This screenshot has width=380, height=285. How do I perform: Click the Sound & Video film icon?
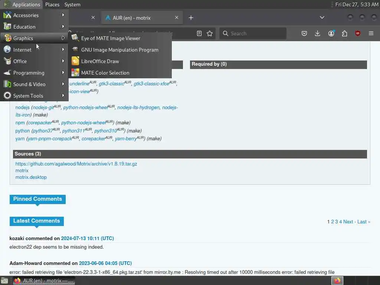[7, 84]
